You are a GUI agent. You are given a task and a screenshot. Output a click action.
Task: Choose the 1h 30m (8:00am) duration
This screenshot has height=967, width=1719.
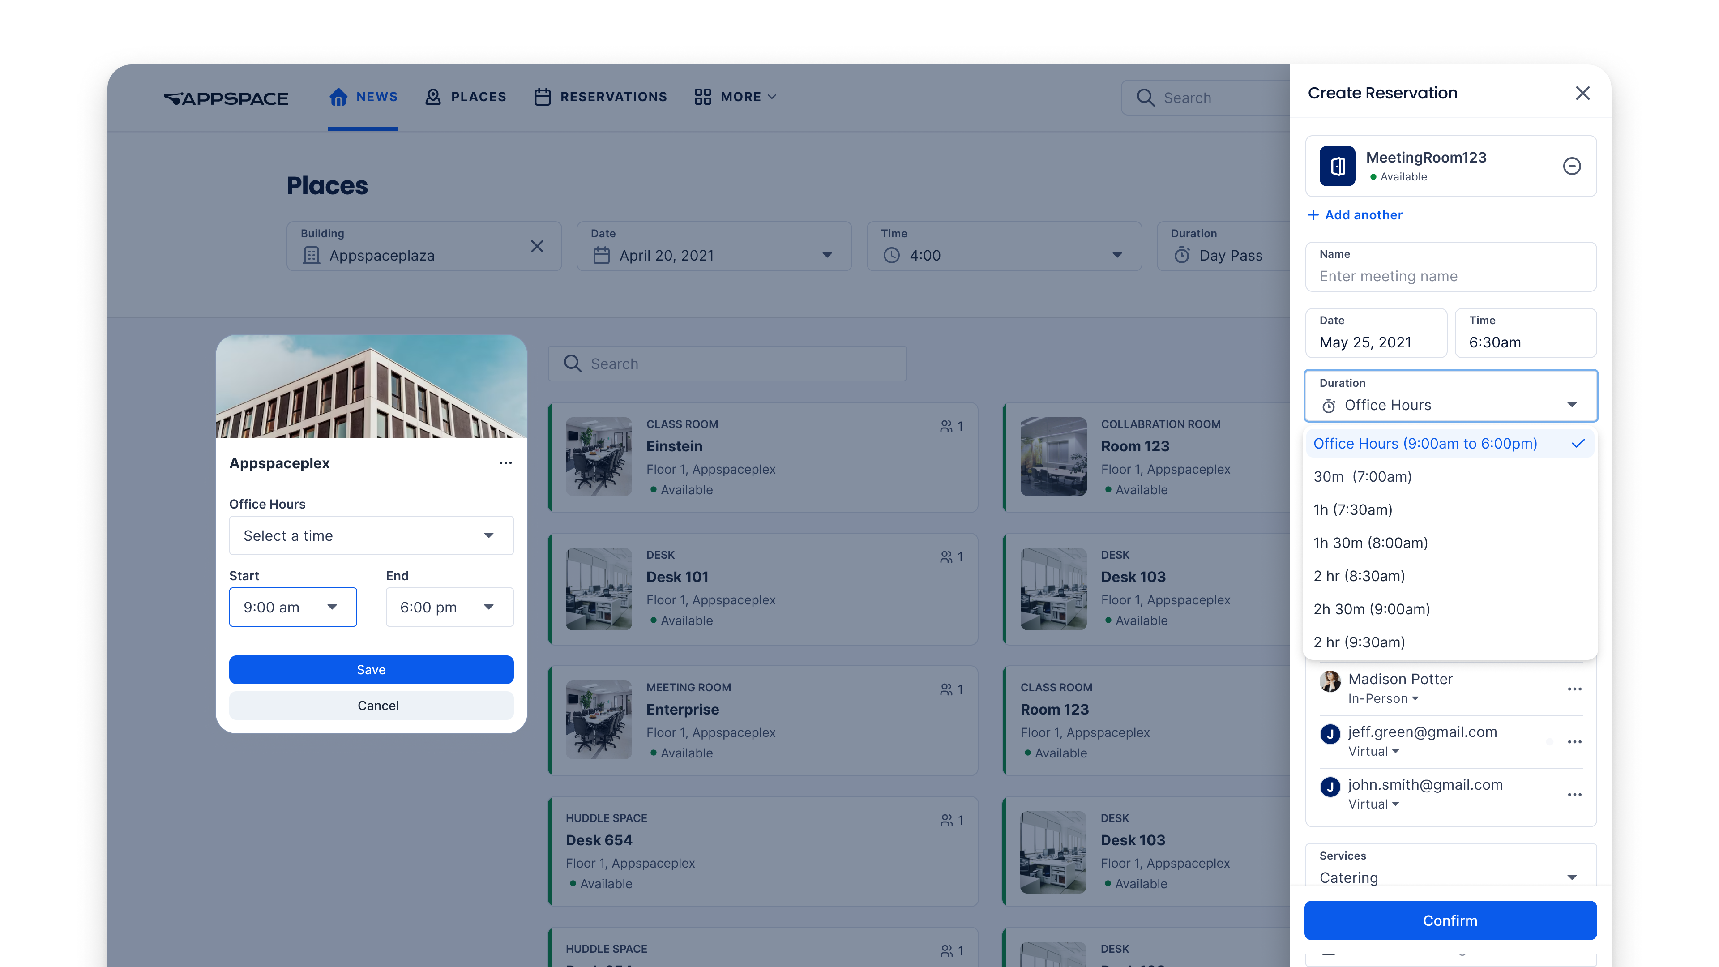pyautogui.click(x=1370, y=543)
